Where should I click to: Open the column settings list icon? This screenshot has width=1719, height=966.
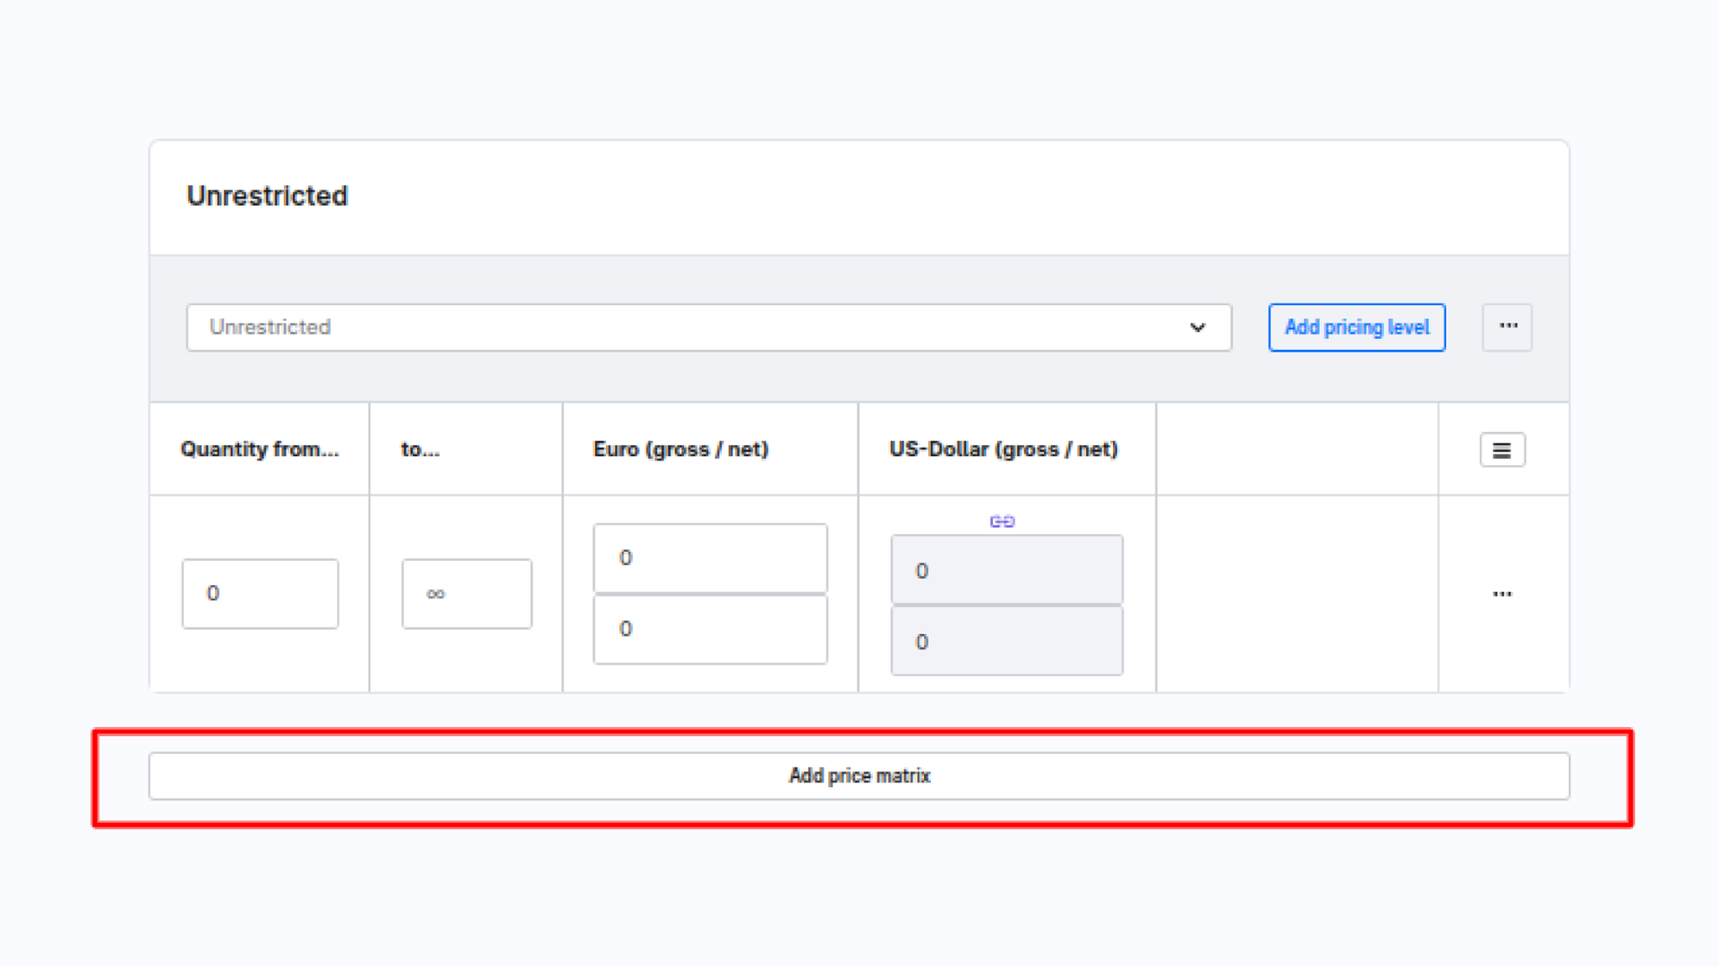click(x=1502, y=450)
